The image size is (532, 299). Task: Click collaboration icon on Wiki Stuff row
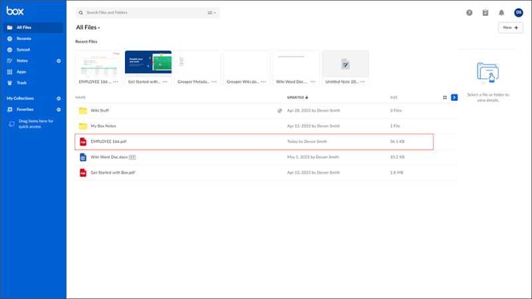[279, 111]
